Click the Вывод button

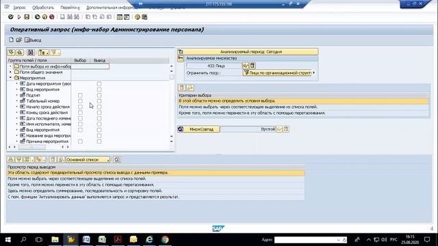[33, 40]
